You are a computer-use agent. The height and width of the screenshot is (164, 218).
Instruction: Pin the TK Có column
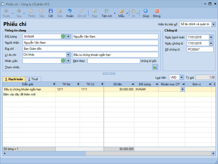(102, 84)
